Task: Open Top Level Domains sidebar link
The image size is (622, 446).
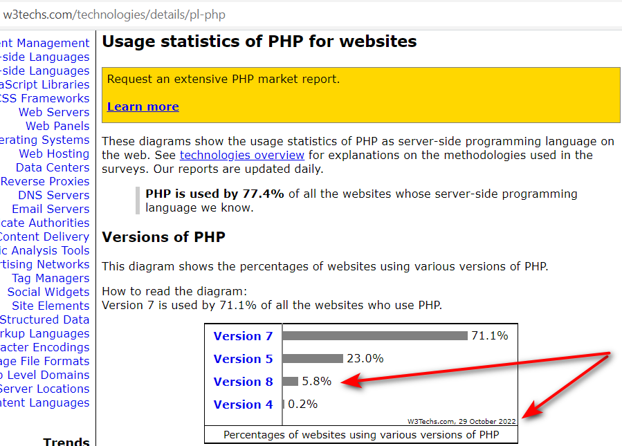Action: click(45, 375)
